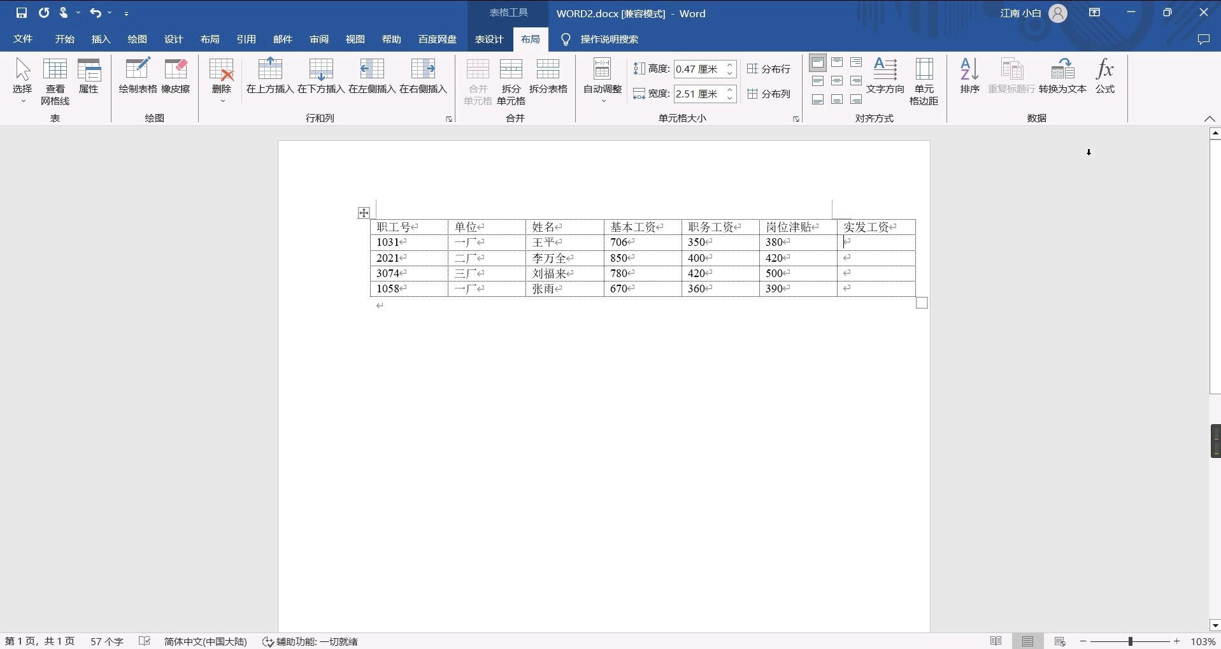
Task: Switch to References (引用) tab
Action: click(x=246, y=39)
